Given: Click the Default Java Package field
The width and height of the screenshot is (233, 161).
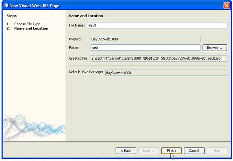Looking at the screenshot, I should [166, 73].
